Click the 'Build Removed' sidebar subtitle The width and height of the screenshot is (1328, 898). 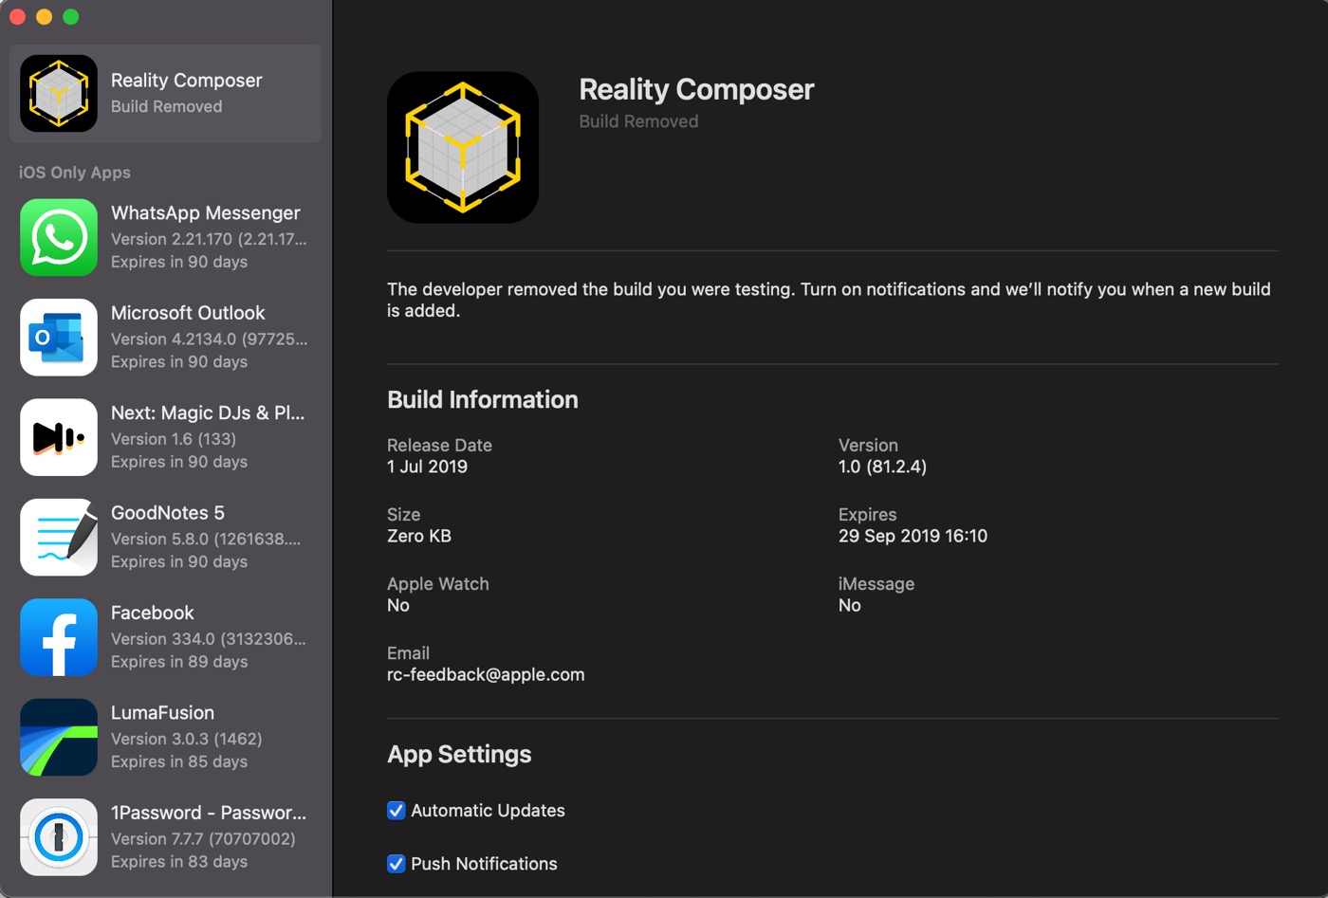click(167, 106)
